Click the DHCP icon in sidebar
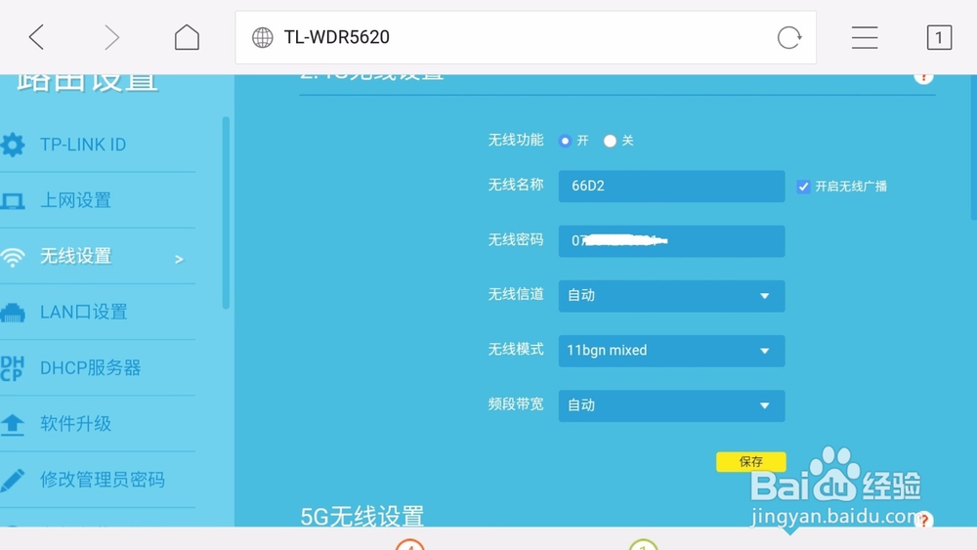This screenshot has height=550, width=977. pyautogui.click(x=13, y=368)
